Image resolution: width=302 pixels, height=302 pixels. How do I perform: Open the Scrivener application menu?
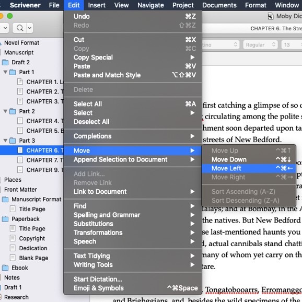25,5
